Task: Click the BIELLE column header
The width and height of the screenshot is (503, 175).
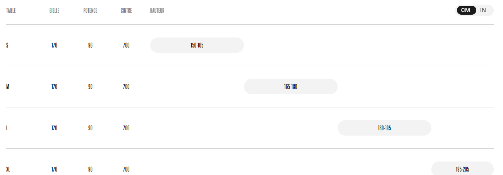Action: (55, 11)
